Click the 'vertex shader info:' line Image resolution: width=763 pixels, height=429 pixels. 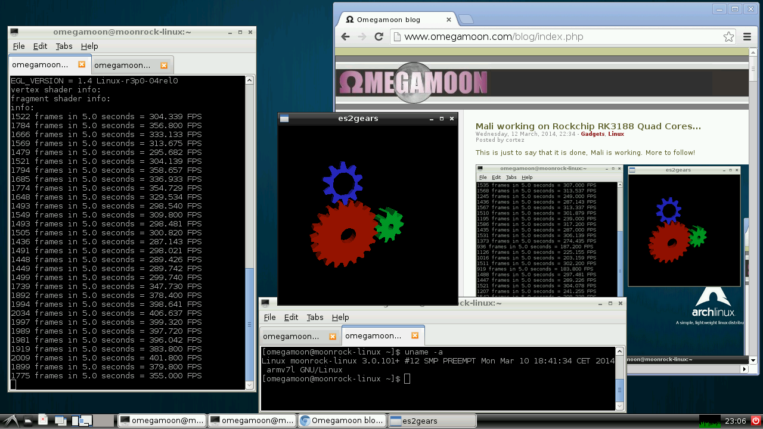click(x=56, y=90)
